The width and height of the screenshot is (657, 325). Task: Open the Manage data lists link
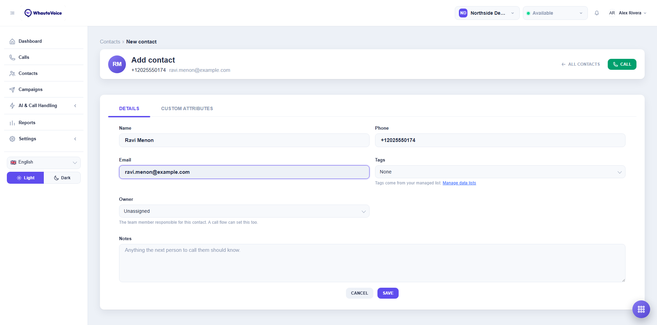[x=459, y=183]
